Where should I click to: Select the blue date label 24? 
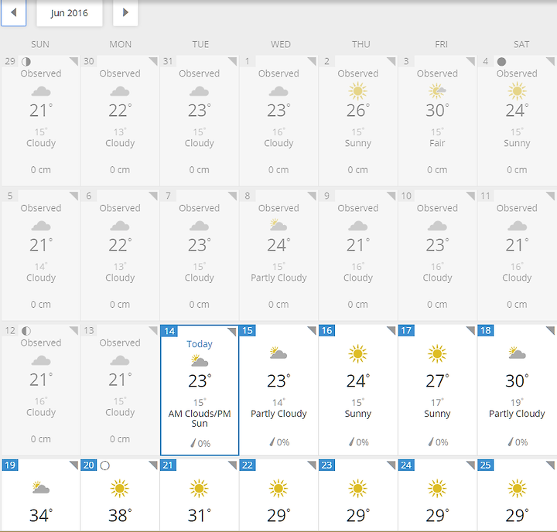(x=406, y=465)
